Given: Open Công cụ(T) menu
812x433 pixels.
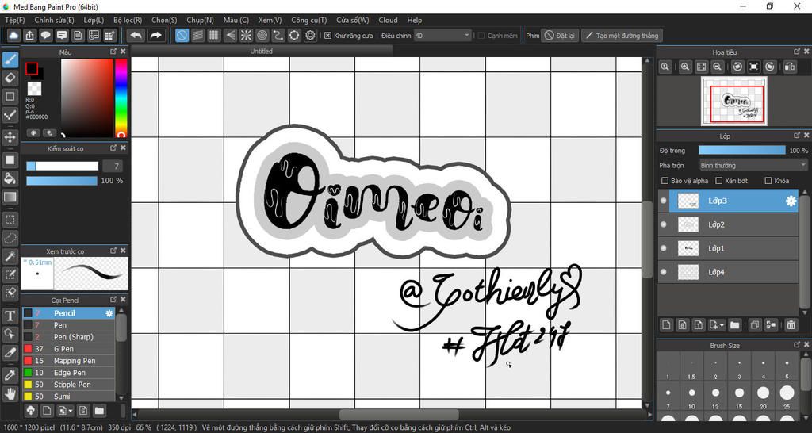Looking at the screenshot, I should 309,20.
